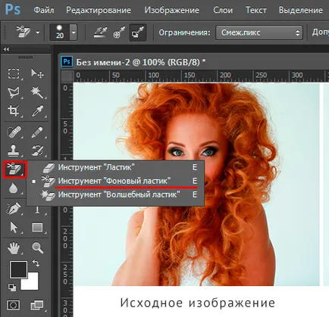Collapse toolbox with double arrow
This screenshot has height=317, width=329.
point(6,49)
